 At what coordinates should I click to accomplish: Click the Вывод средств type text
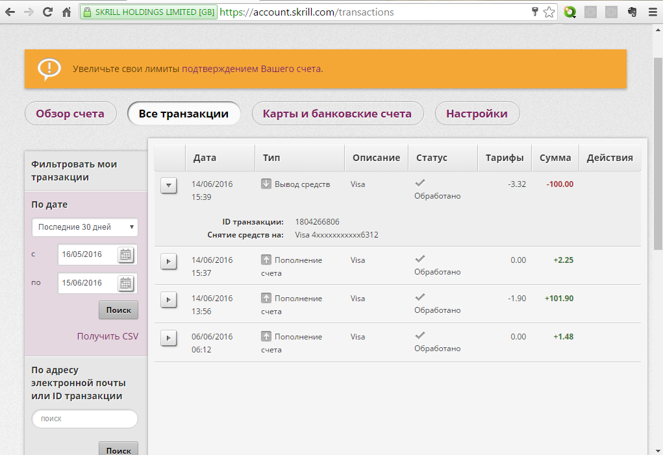click(303, 184)
